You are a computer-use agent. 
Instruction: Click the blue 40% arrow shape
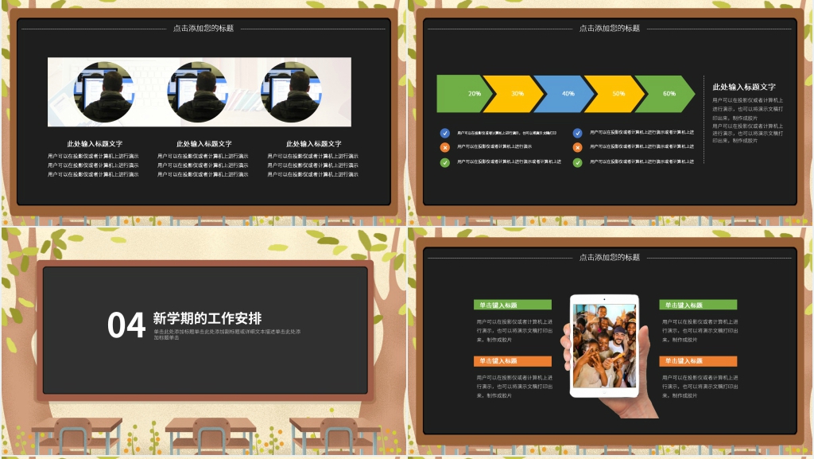point(565,94)
